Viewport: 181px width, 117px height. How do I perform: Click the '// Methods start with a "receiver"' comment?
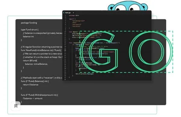42,78
